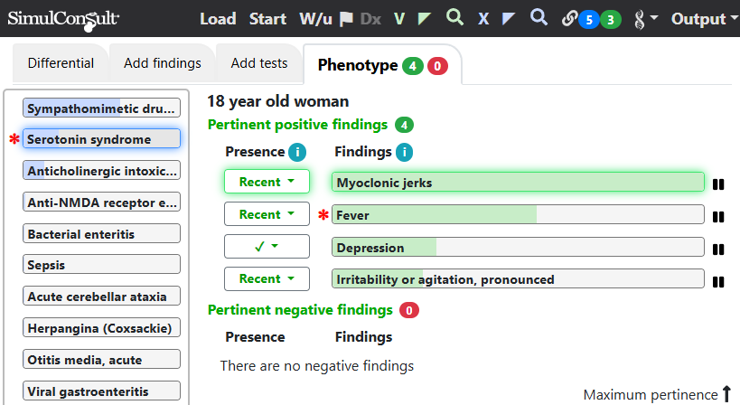Toggle pause bars for Fever finding
Viewport: 740px width, 405px height.
click(x=718, y=217)
